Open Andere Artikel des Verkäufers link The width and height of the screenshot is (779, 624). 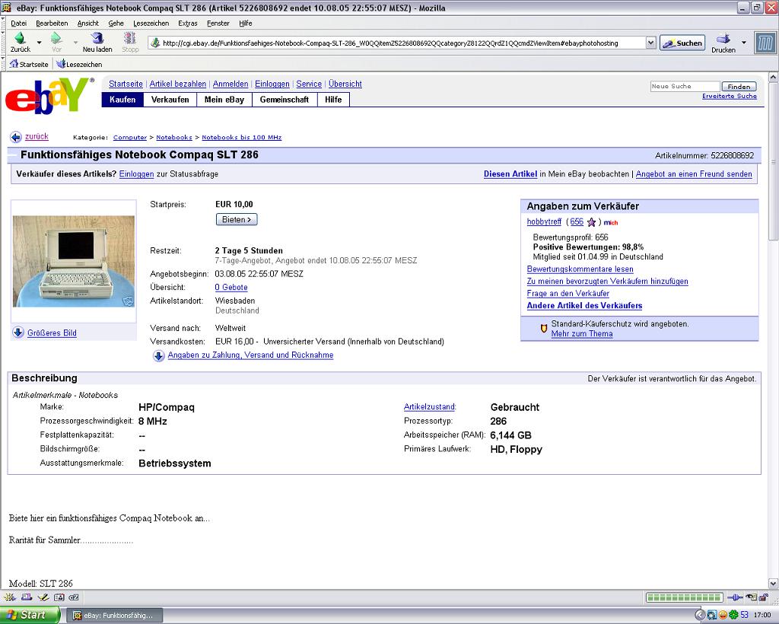pyautogui.click(x=584, y=306)
